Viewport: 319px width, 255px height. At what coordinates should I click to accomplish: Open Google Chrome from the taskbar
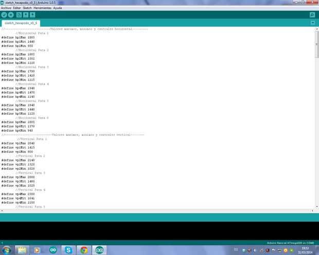84,250
